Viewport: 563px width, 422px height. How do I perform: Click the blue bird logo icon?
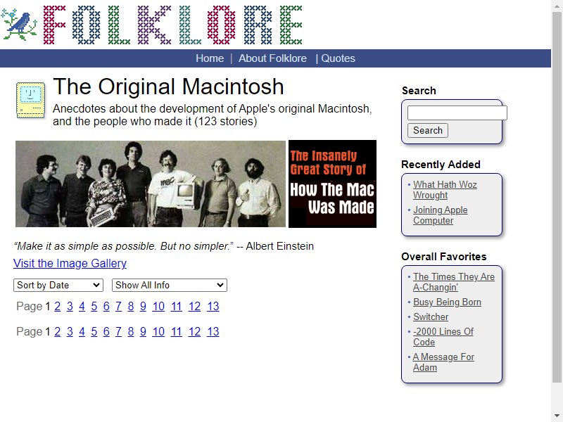[x=20, y=25]
